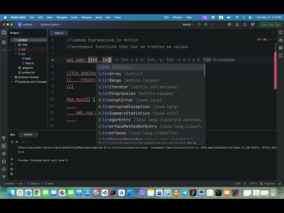Open IntelliJ IDEA from the Dock
Viewport: 284px width, 213px height.
pos(113,193)
